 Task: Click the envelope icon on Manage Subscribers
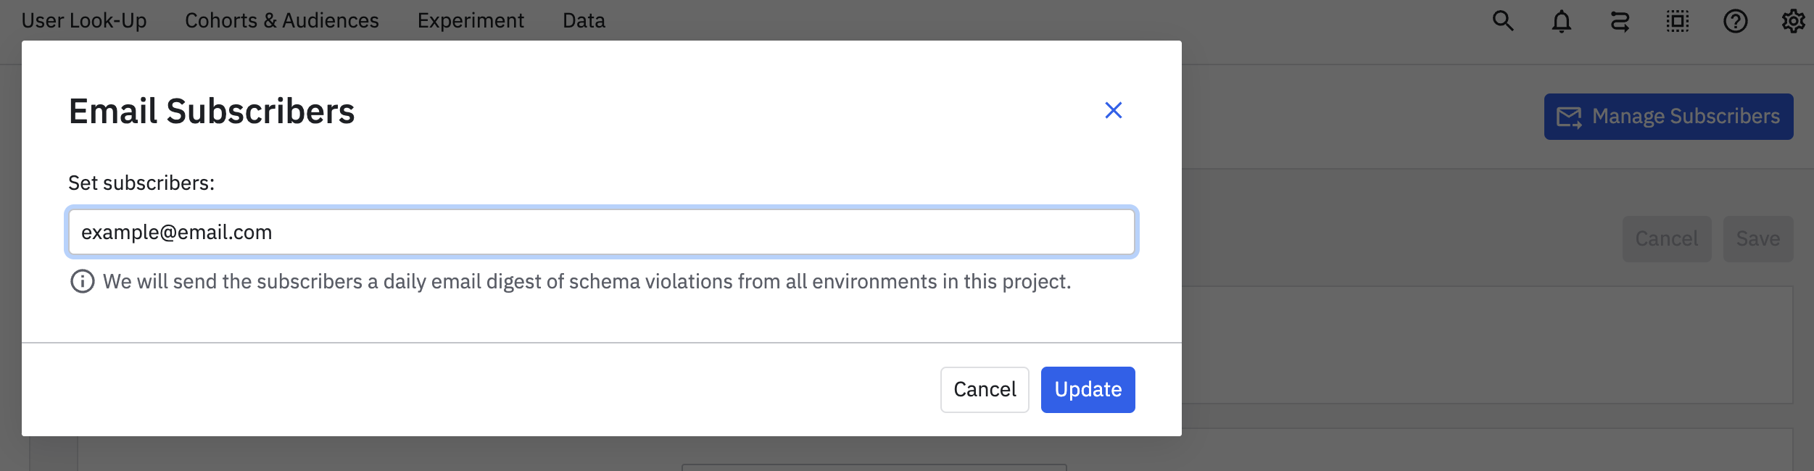(x=1569, y=117)
